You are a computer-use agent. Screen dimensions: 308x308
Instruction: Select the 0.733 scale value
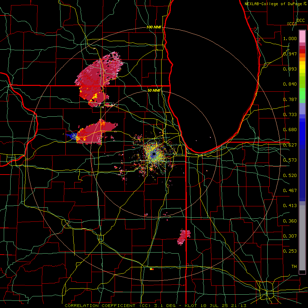point(290,115)
